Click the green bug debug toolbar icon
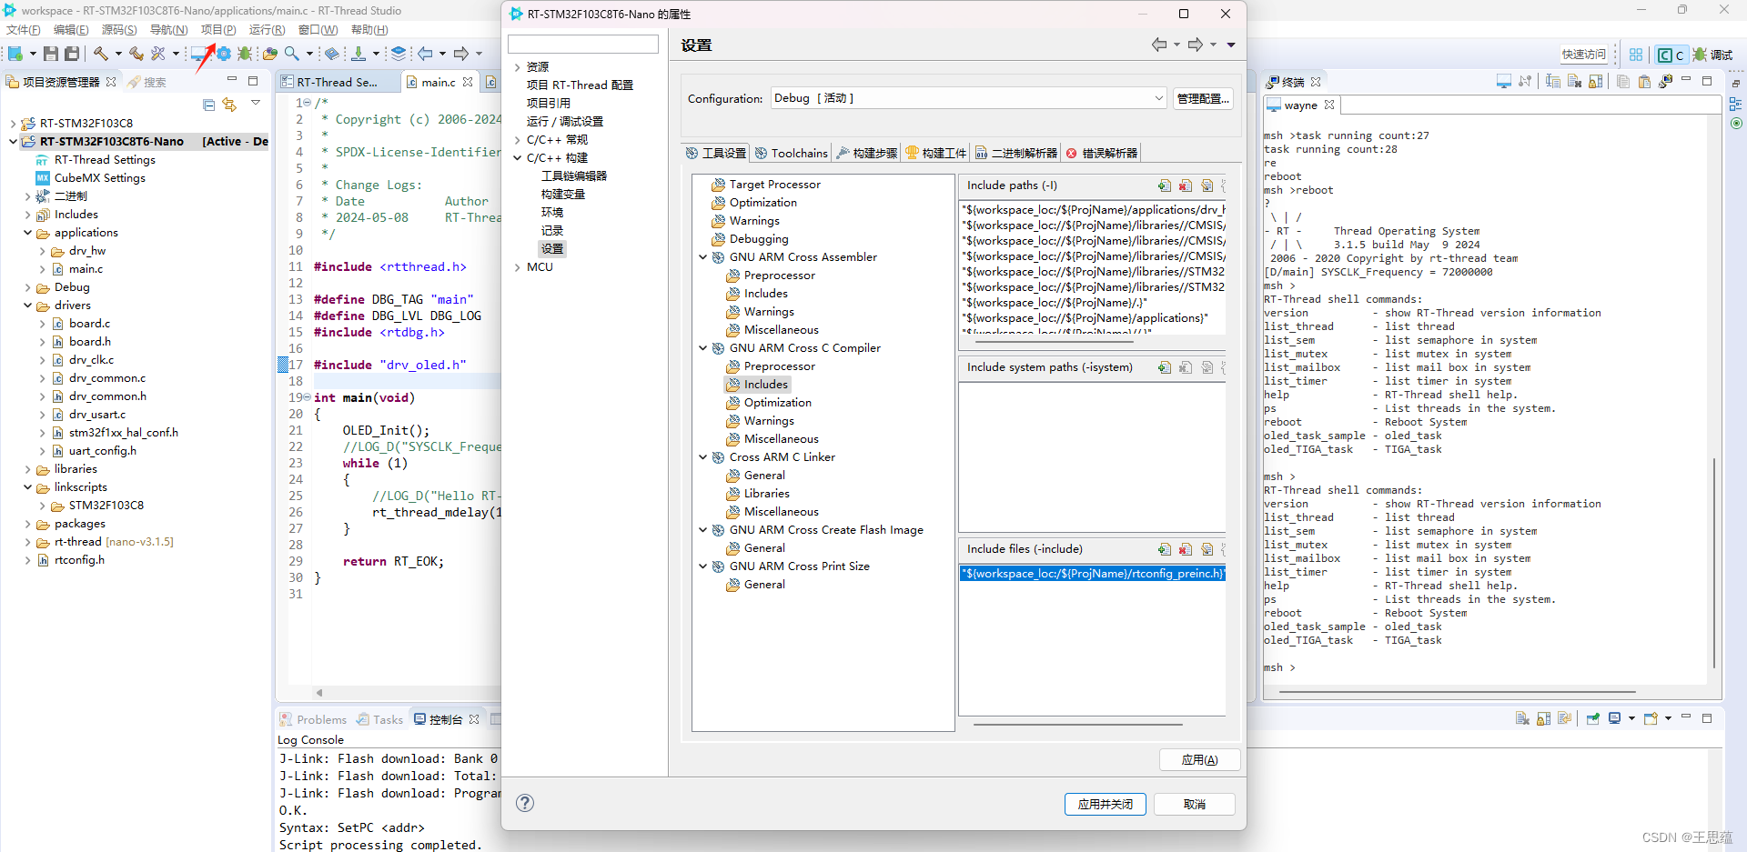Viewport: 1747px width, 852px height. pos(245,54)
